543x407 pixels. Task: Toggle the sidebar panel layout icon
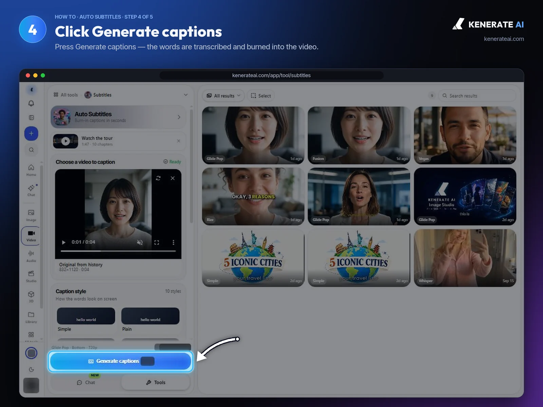[x=31, y=118]
